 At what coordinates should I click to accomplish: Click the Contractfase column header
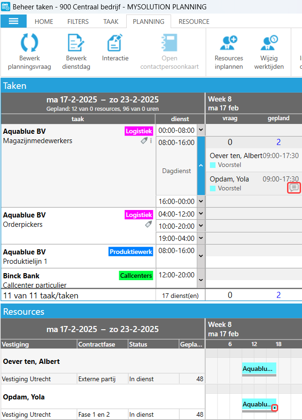click(102, 344)
